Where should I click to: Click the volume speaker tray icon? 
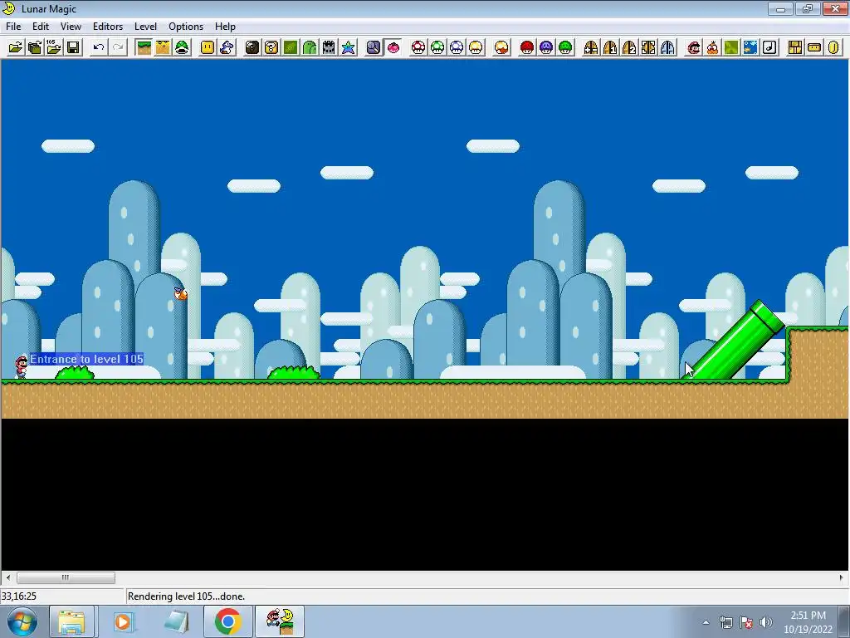point(766,622)
